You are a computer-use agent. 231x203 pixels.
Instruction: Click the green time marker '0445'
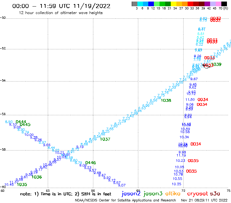click(x=25, y=125)
